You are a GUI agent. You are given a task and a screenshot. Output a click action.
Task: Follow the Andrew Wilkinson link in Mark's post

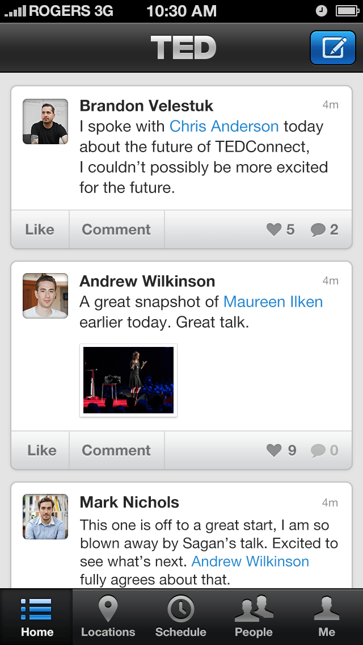click(x=250, y=562)
